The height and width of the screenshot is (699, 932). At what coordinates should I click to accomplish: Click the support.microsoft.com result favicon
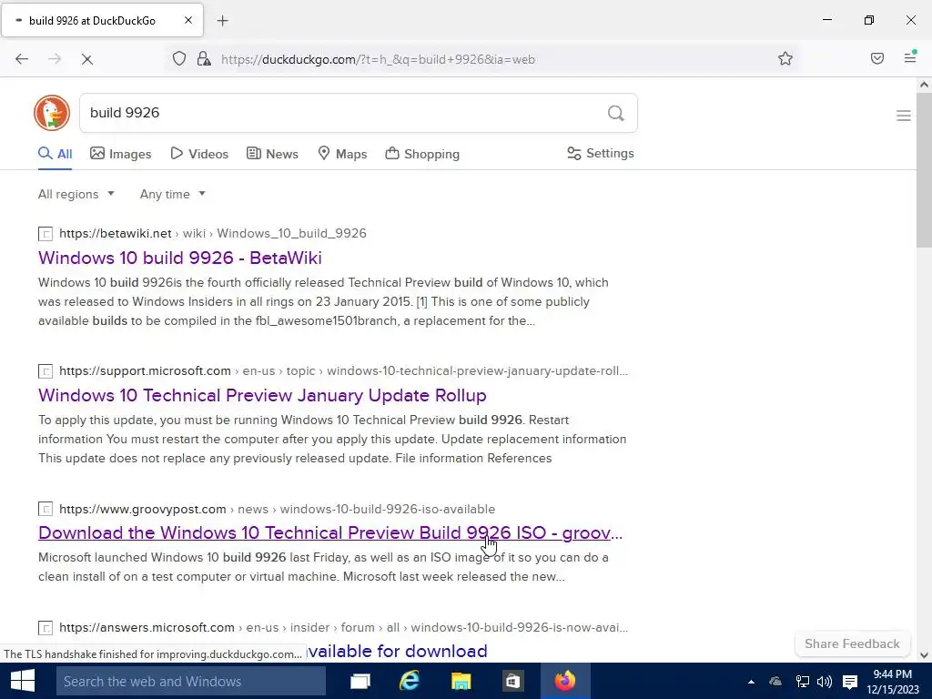pos(46,371)
